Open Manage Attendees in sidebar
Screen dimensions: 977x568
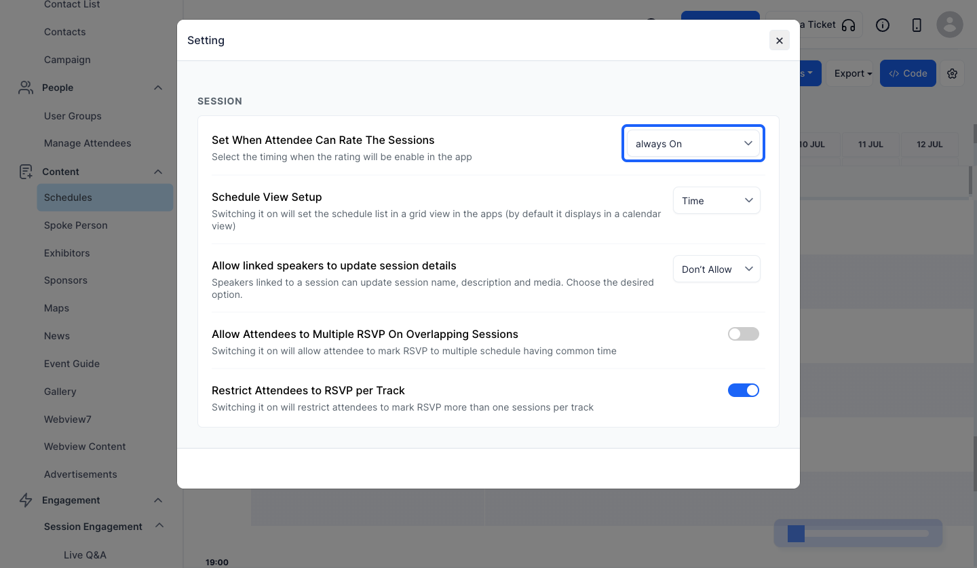[x=88, y=143]
